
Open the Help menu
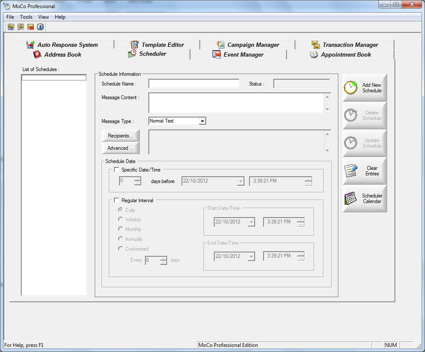(x=60, y=17)
